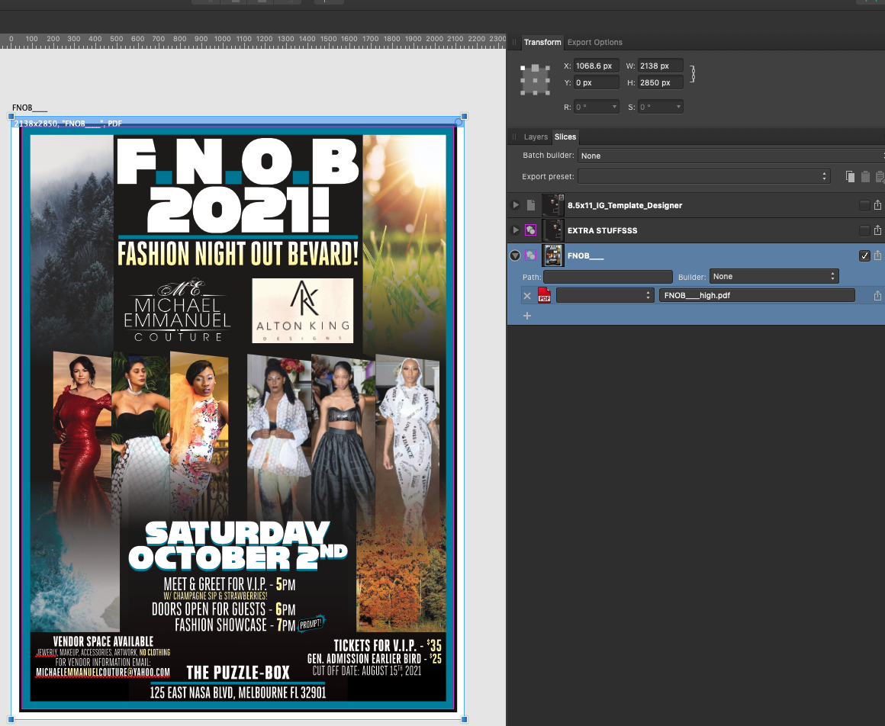Open the PDF format preset dropdown
Image resolution: width=885 pixels, height=726 pixels.
pyautogui.click(x=604, y=296)
